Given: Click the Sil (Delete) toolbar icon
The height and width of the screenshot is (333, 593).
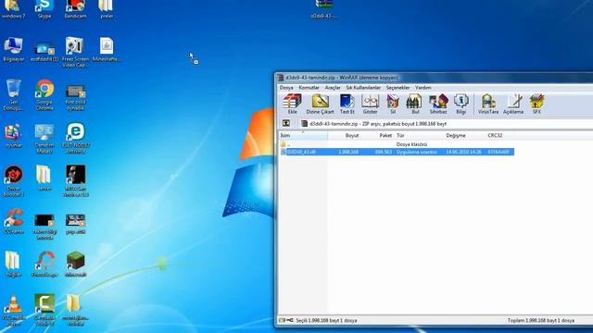Looking at the screenshot, I should [x=393, y=105].
